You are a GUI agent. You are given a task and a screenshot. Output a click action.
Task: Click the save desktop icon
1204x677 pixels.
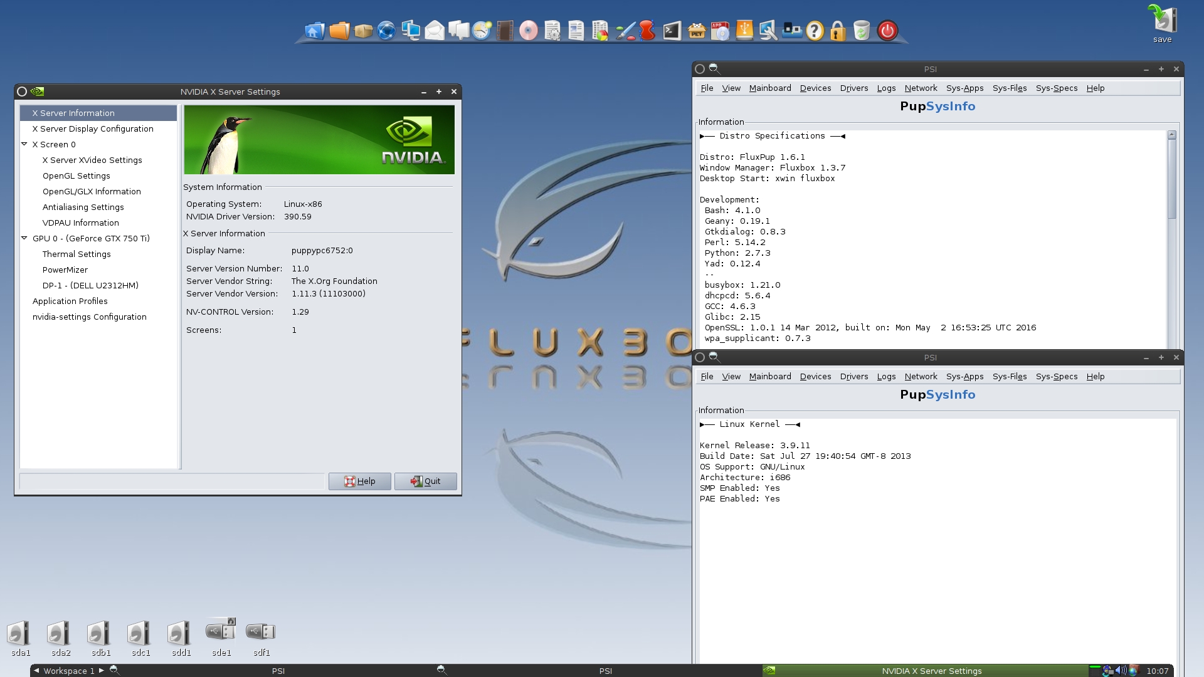click(x=1162, y=23)
